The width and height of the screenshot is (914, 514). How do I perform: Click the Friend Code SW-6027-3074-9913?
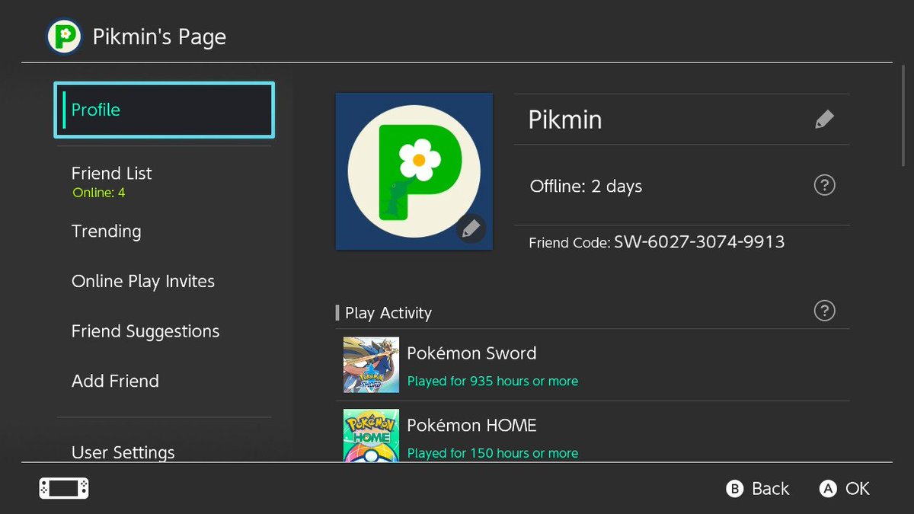[x=709, y=241]
